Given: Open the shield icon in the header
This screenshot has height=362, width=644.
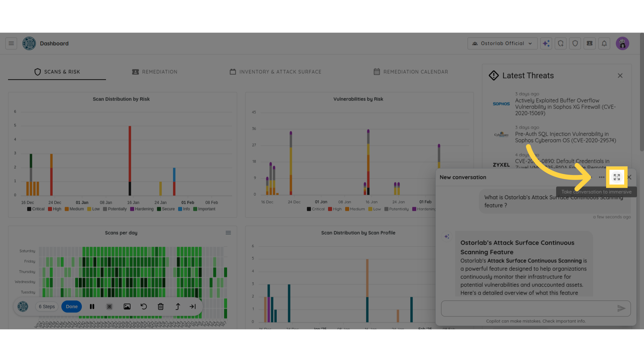Looking at the screenshot, I should pyautogui.click(x=575, y=43).
